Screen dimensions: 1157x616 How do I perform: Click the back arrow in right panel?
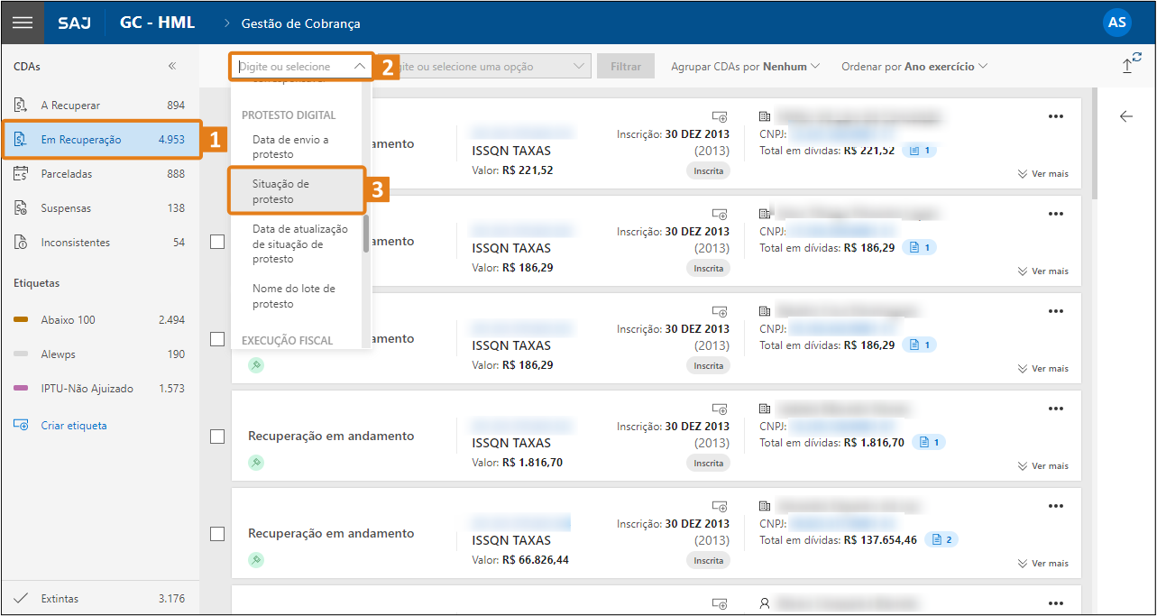pos(1125,116)
